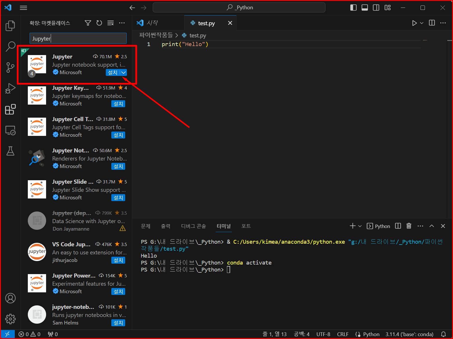
Task: Open terminal panel more actions
Action: pos(421,226)
